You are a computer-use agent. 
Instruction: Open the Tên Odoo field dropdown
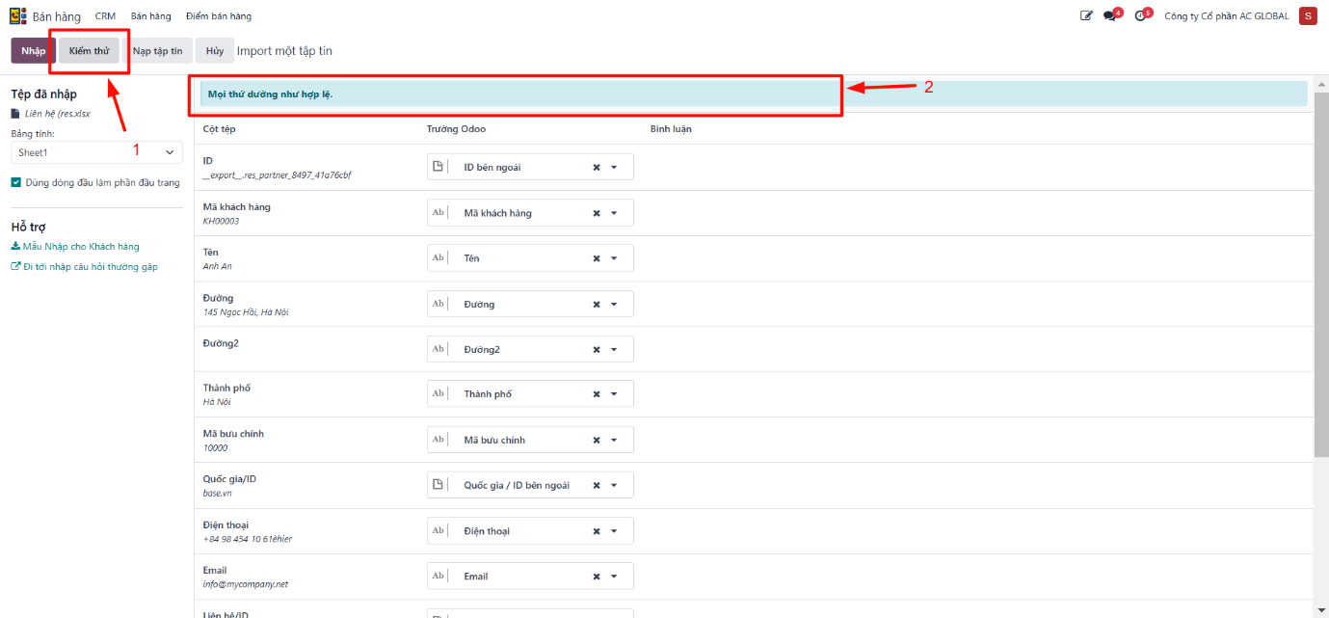click(x=614, y=258)
